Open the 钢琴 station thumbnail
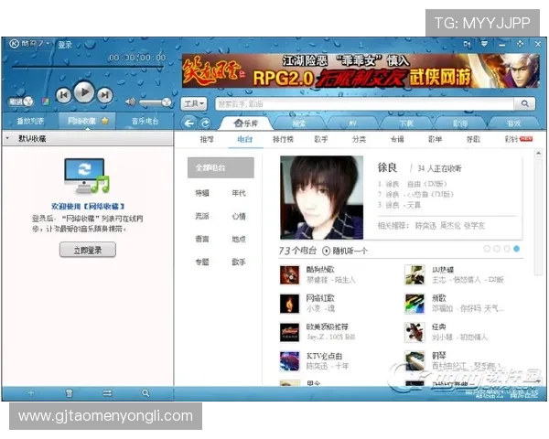 (x=414, y=361)
